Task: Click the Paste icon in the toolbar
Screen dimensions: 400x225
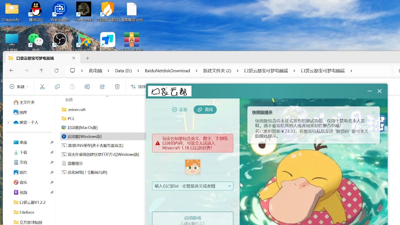Action: pyautogui.click(x=72, y=87)
